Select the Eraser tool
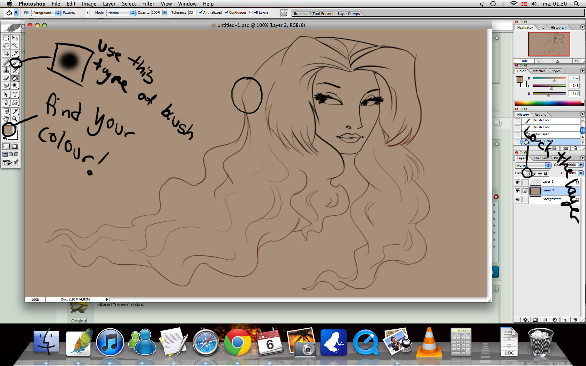This screenshot has height=366, width=586. pos(6,78)
